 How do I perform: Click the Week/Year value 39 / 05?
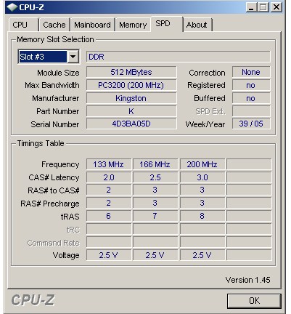pyautogui.click(x=251, y=124)
